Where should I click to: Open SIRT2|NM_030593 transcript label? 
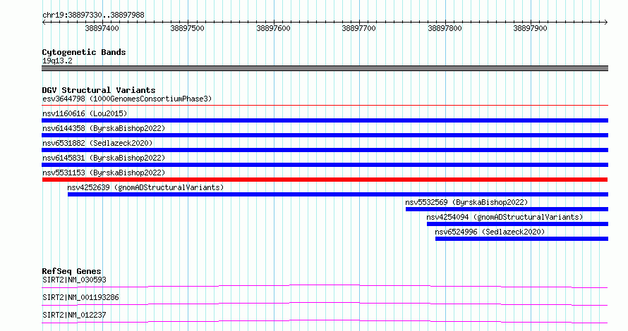[74, 280]
